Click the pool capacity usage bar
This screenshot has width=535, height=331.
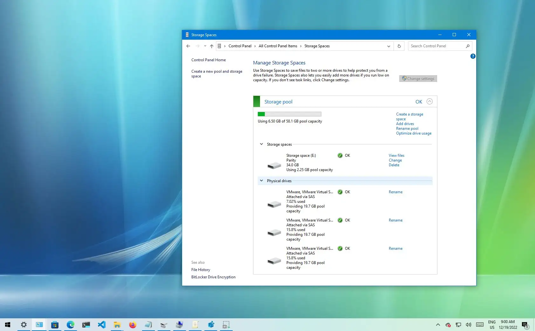(290, 114)
